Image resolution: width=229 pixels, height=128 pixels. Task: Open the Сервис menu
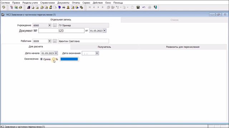(86, 3)
